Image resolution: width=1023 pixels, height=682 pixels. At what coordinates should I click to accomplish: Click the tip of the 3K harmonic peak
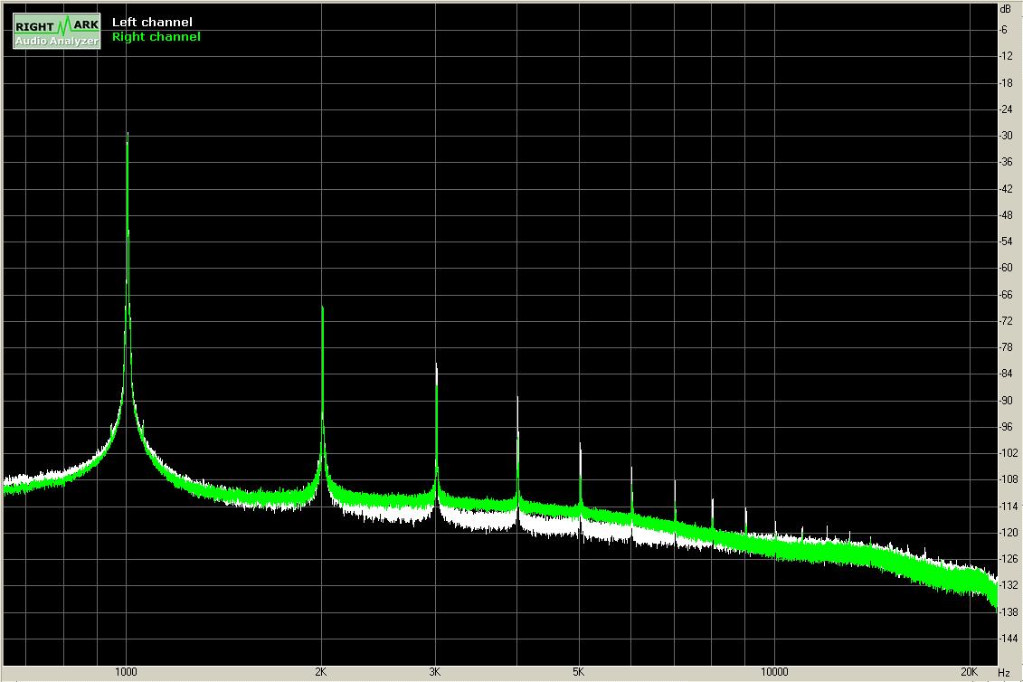click(x=437, y=365)
